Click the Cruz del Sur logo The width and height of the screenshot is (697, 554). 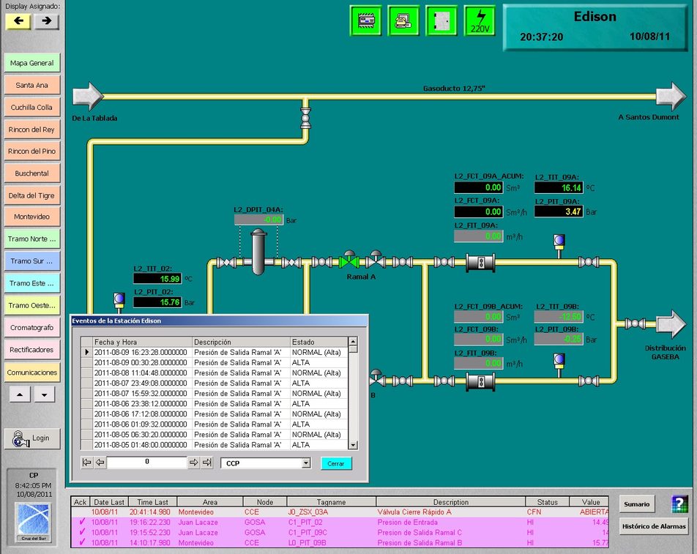[34, 522]
